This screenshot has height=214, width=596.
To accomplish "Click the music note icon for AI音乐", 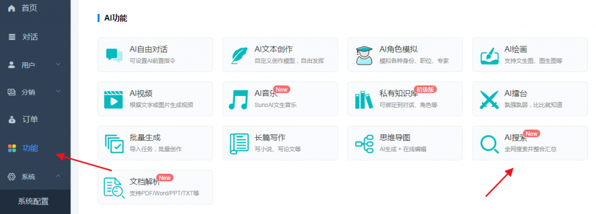I will (238, 99).
